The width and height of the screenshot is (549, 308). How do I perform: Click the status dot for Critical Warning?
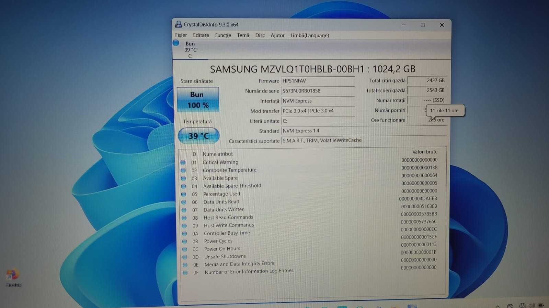[x=183, y=162]
